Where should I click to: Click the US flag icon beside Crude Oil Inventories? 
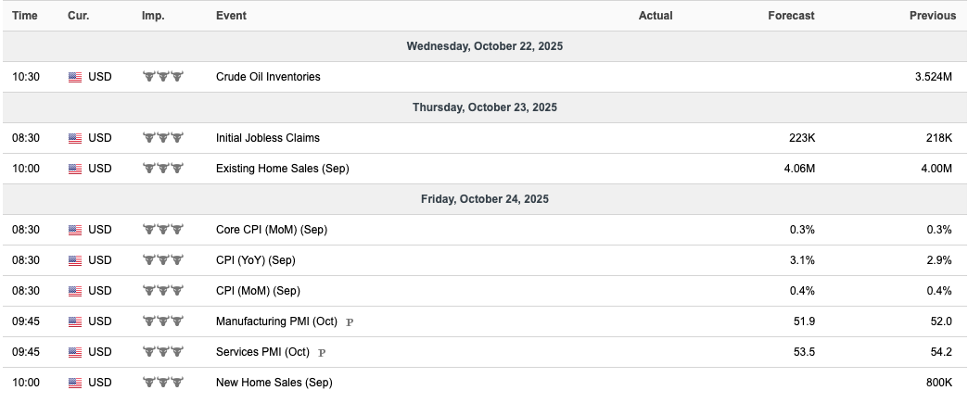tap(75, 77)
